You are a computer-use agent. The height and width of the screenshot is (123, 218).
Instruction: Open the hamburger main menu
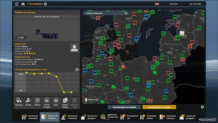click(17, 4)
